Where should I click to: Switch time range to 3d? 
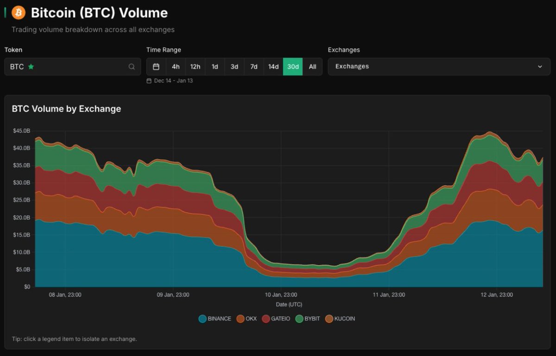(x=234, y=67)
